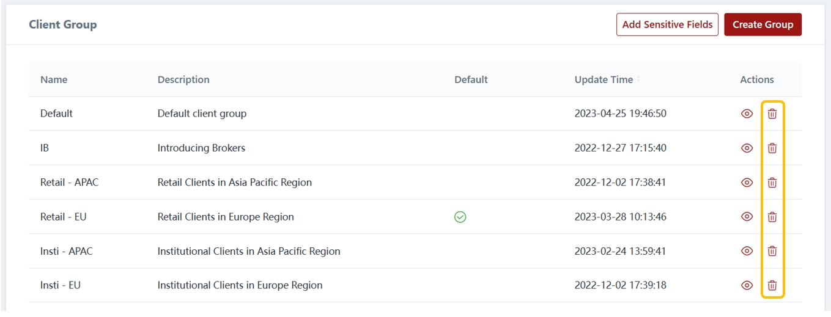Click the Default column header
Viewport: 831px width, 317px height.
[x=471, y=79]
